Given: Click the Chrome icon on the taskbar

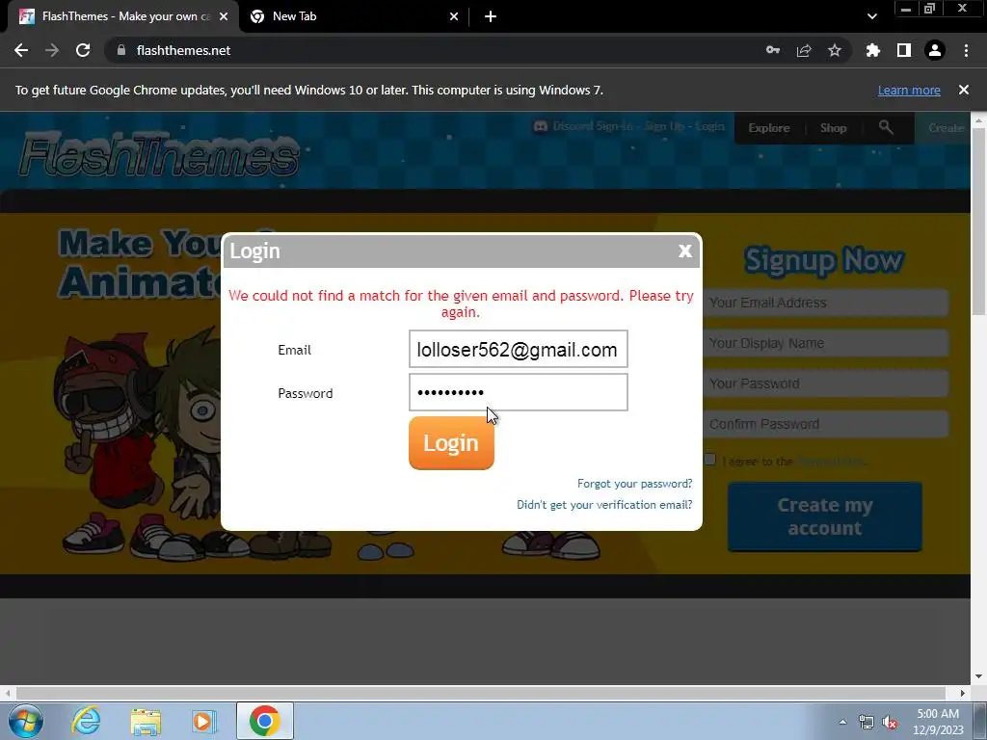Looking at the screenshot, I should 265,721.
